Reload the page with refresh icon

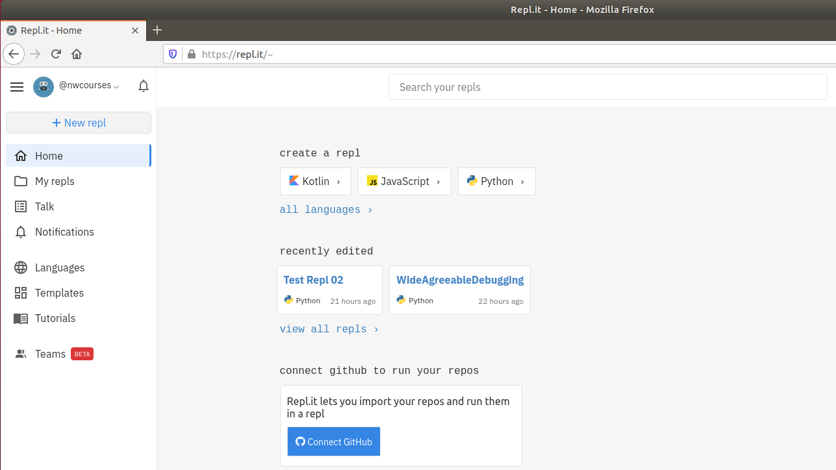point(57,54)
